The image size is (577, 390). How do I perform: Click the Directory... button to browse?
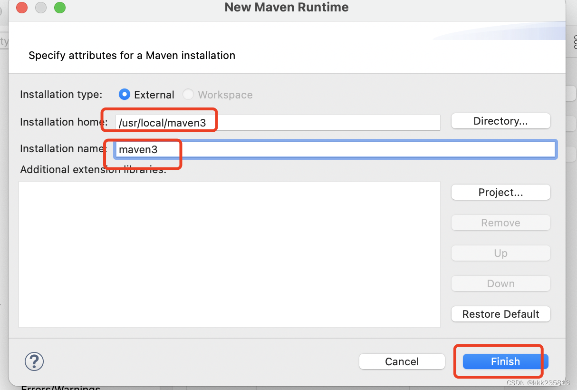(500, 121)
